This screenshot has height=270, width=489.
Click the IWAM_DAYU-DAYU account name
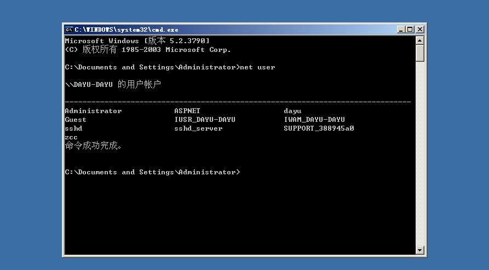click(314, 120)
